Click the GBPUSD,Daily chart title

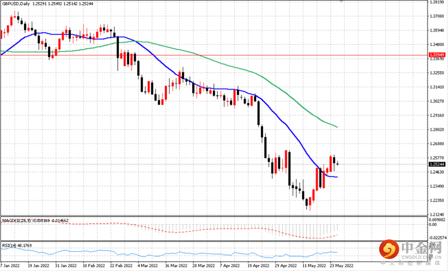(16, 4)
